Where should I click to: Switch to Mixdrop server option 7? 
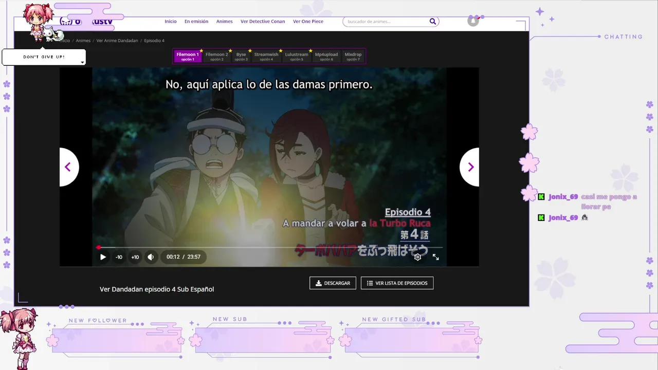tap(353, 56)
